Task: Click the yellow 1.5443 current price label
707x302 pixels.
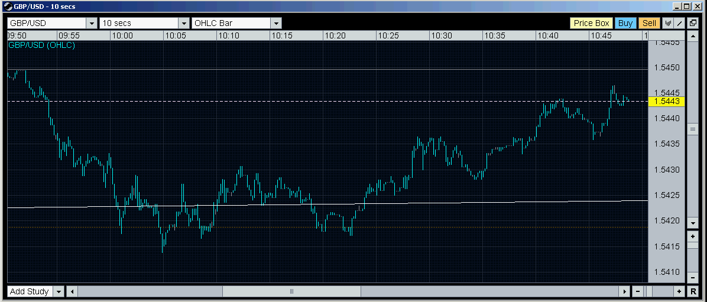Action: [666, 102]
